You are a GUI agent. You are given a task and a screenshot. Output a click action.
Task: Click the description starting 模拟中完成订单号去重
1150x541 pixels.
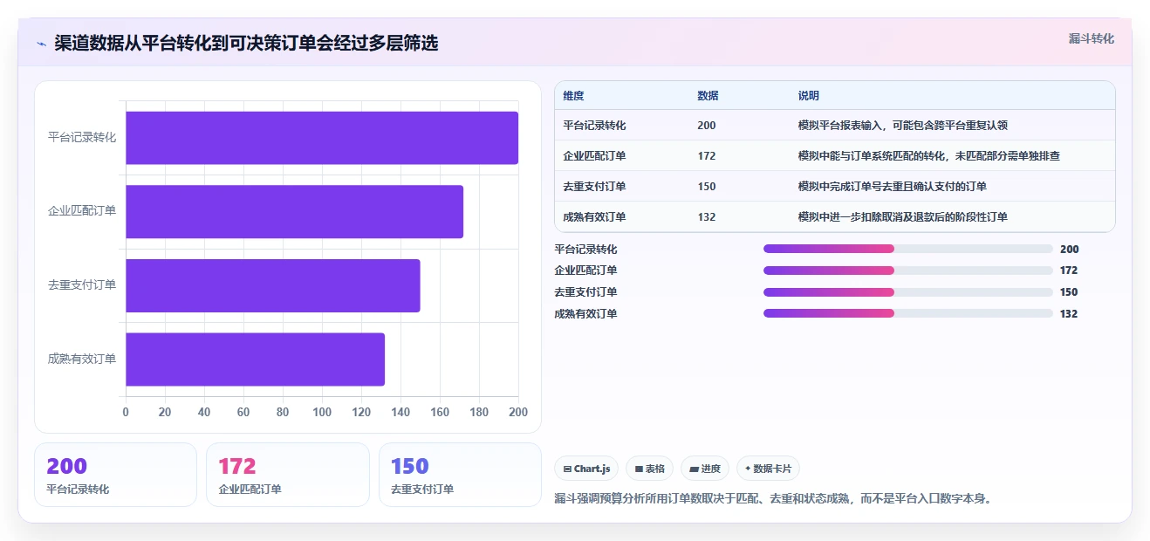(893, 187)
